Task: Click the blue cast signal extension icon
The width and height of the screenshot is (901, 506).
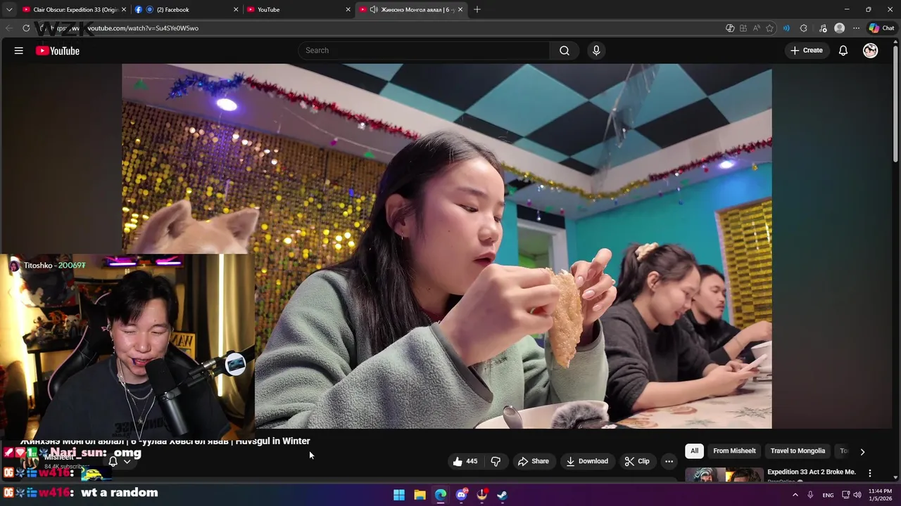Action: click(x=786, y=28)
